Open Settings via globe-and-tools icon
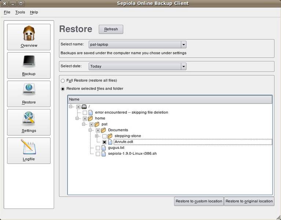Screen dimensions: 281x220 [29, 118]
